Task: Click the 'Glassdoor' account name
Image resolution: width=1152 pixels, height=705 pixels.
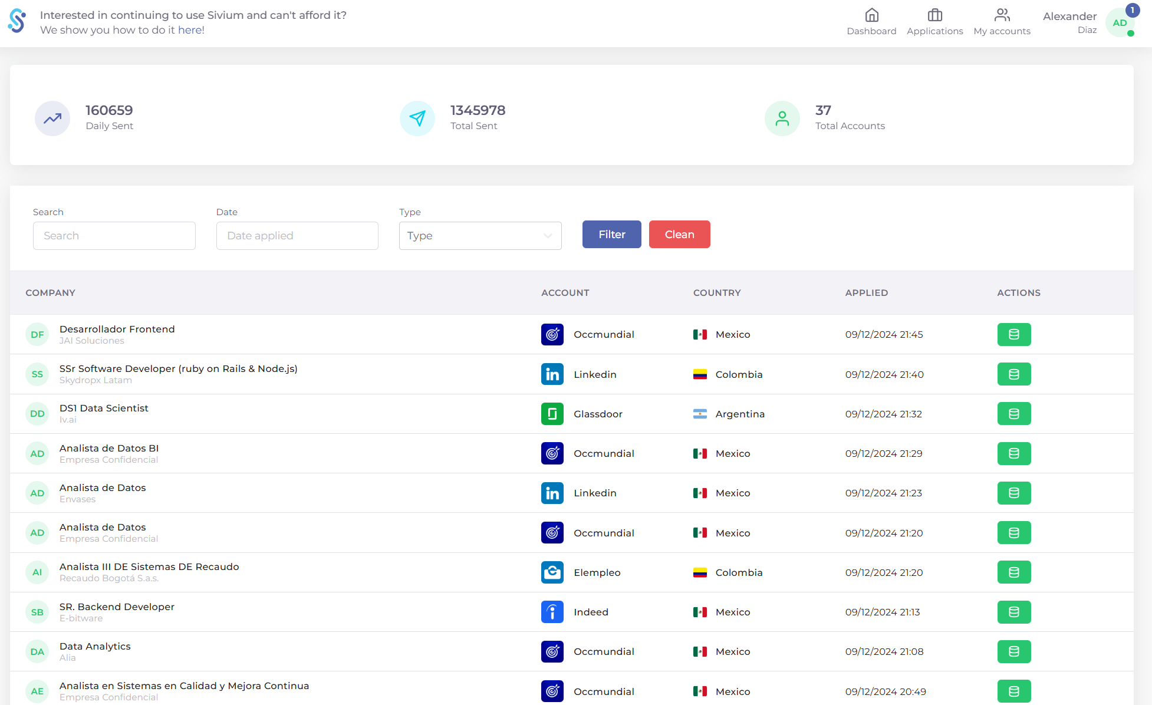Action: [x=598, y=414]
